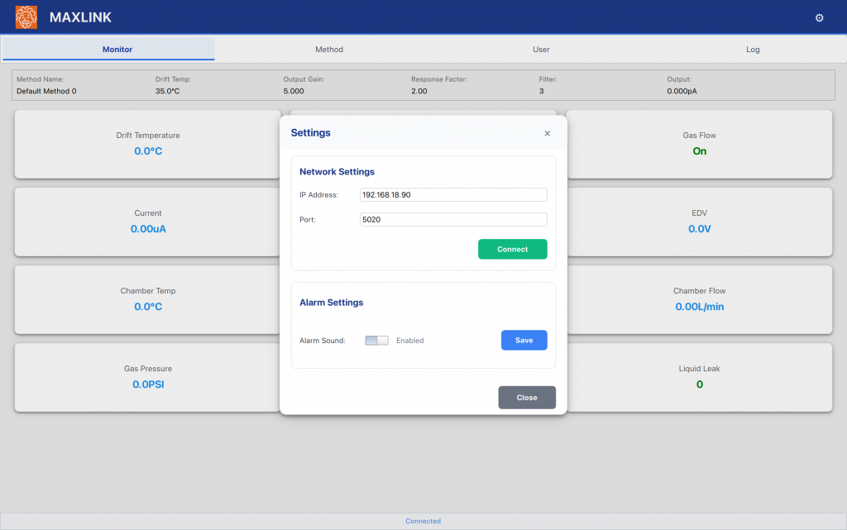Select the Chamber Flow card
Screen dimensions: 847x530
click(x=699, y=299)
